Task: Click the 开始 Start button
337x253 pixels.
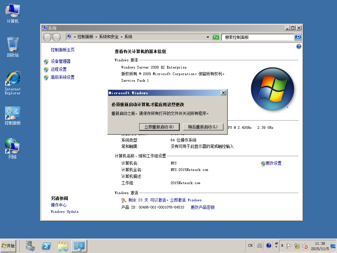Action: (x=8, y=246)
